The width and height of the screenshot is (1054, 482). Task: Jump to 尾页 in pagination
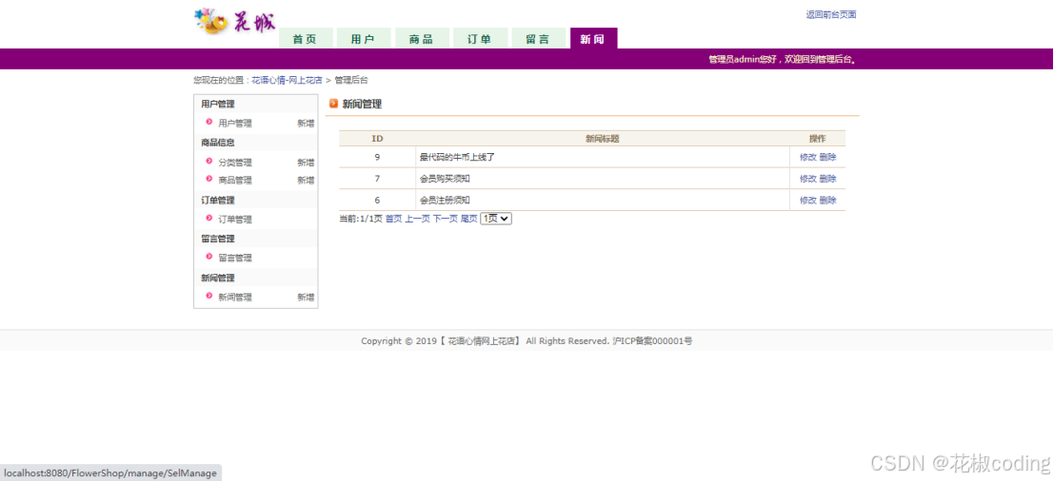click(x=468, y=218)
